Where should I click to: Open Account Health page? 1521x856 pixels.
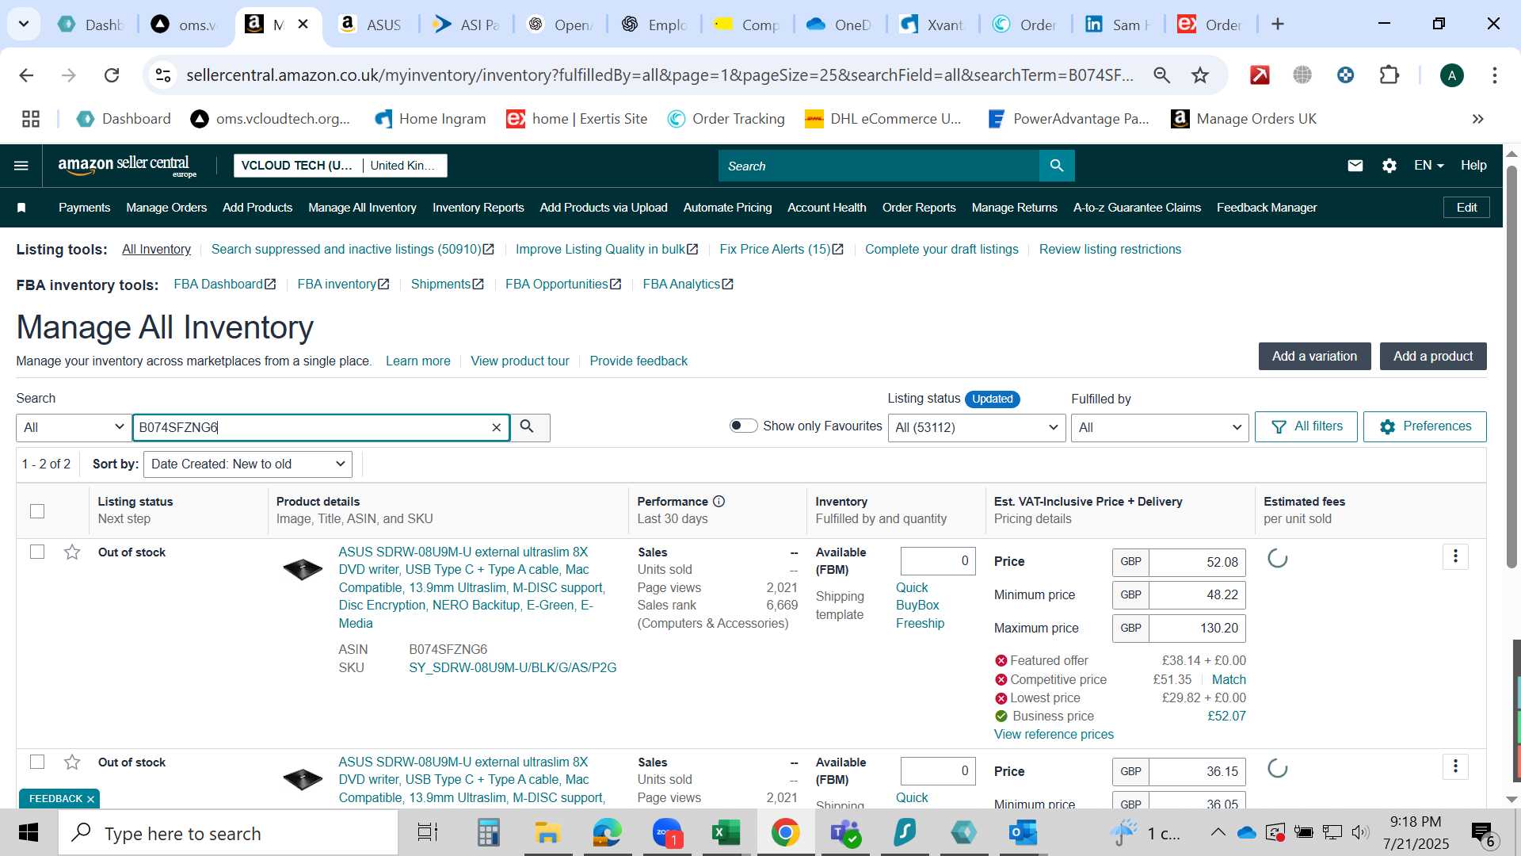(826, 208)
